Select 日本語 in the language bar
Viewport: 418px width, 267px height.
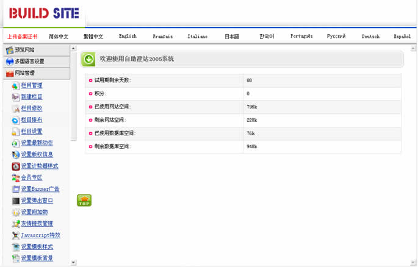coord(232,37)
